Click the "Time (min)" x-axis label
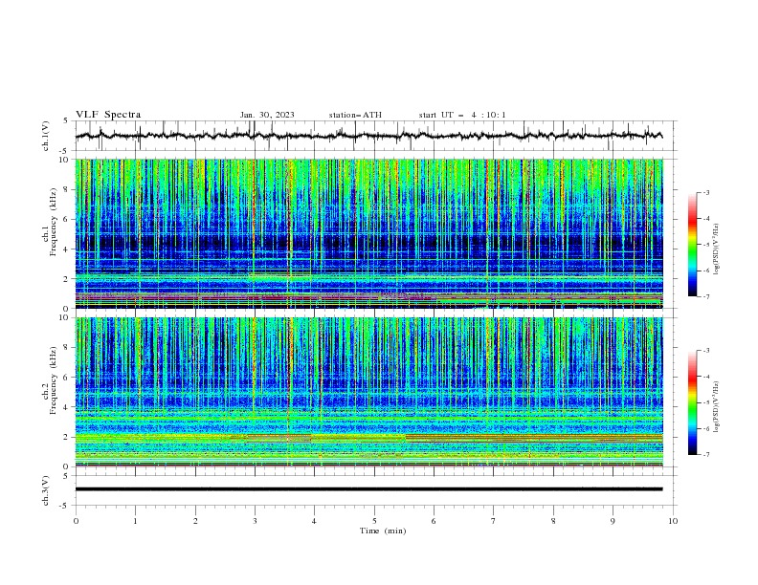The image size is (758, 585). [383, 531]
